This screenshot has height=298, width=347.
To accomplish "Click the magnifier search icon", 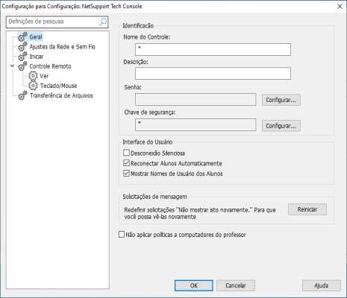I will click(103, 22).
